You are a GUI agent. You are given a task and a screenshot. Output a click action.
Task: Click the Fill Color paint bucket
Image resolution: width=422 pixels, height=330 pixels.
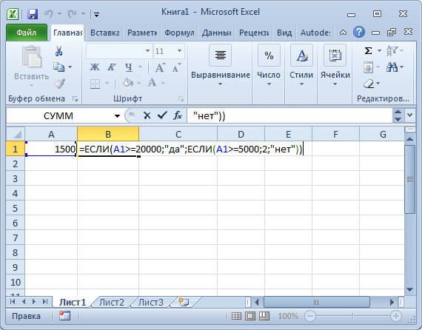coord(128,83)
